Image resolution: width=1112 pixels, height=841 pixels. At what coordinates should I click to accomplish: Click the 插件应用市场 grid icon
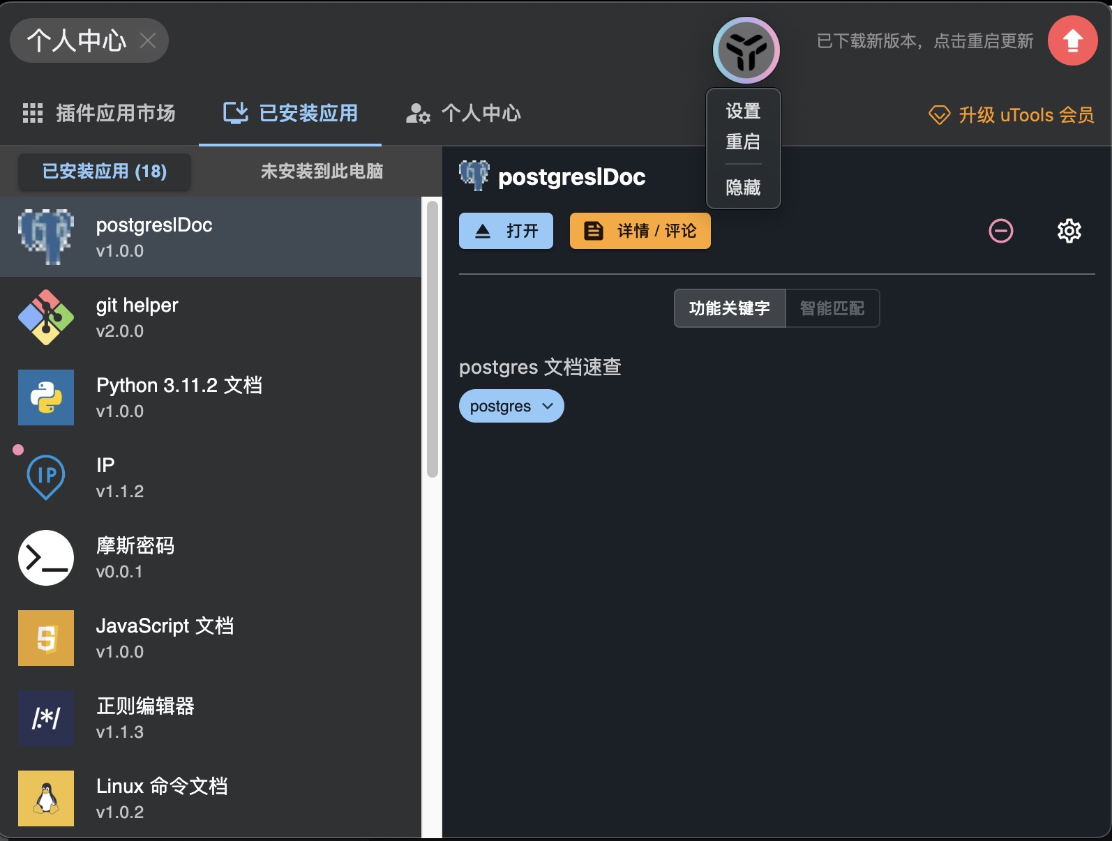point(33,113)
